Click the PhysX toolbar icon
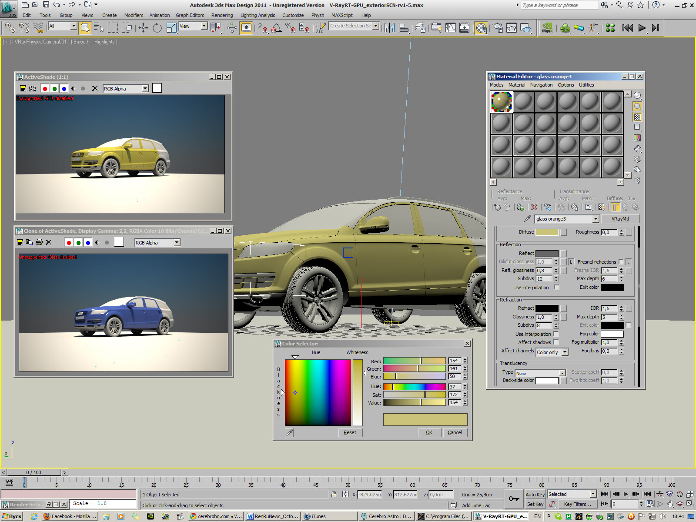Image resolution: width=696 pixels, height=522 pixels. [547, 28]
